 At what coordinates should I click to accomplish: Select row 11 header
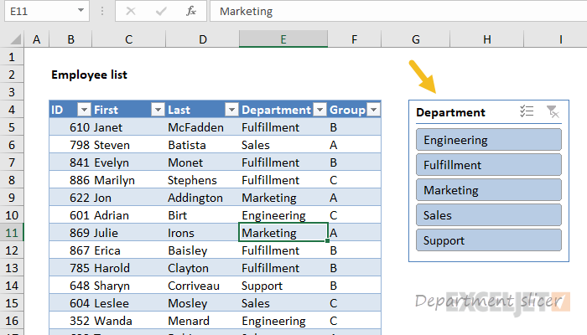pos(12,233)
